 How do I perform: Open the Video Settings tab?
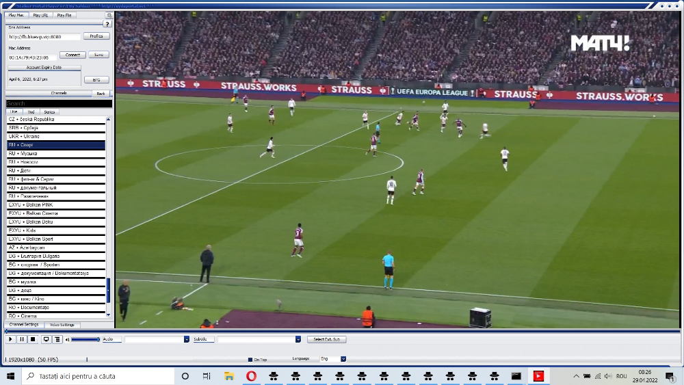point(62,325)
